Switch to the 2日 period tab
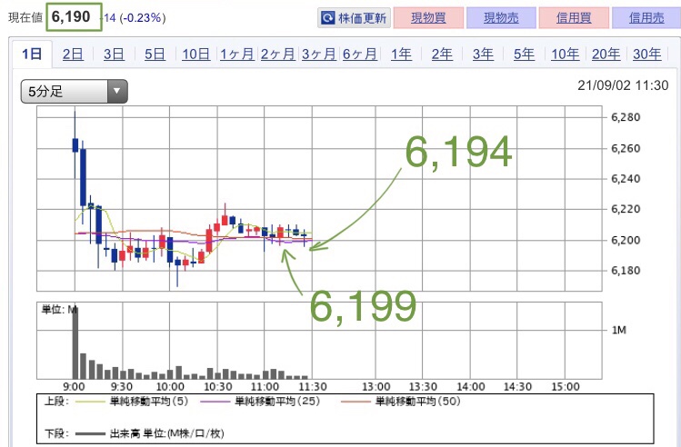Screen dimensions: 681x447 [x=73, y=55]
